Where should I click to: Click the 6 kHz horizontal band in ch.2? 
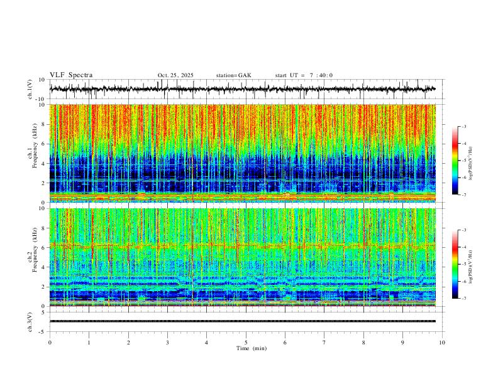242,245
